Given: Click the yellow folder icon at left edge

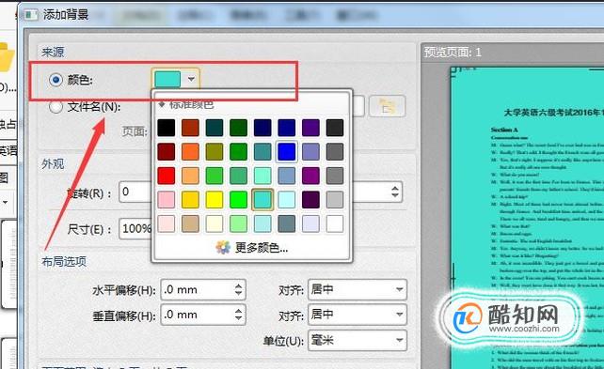Looking at the screenshot, I should [x=7, y=57].
